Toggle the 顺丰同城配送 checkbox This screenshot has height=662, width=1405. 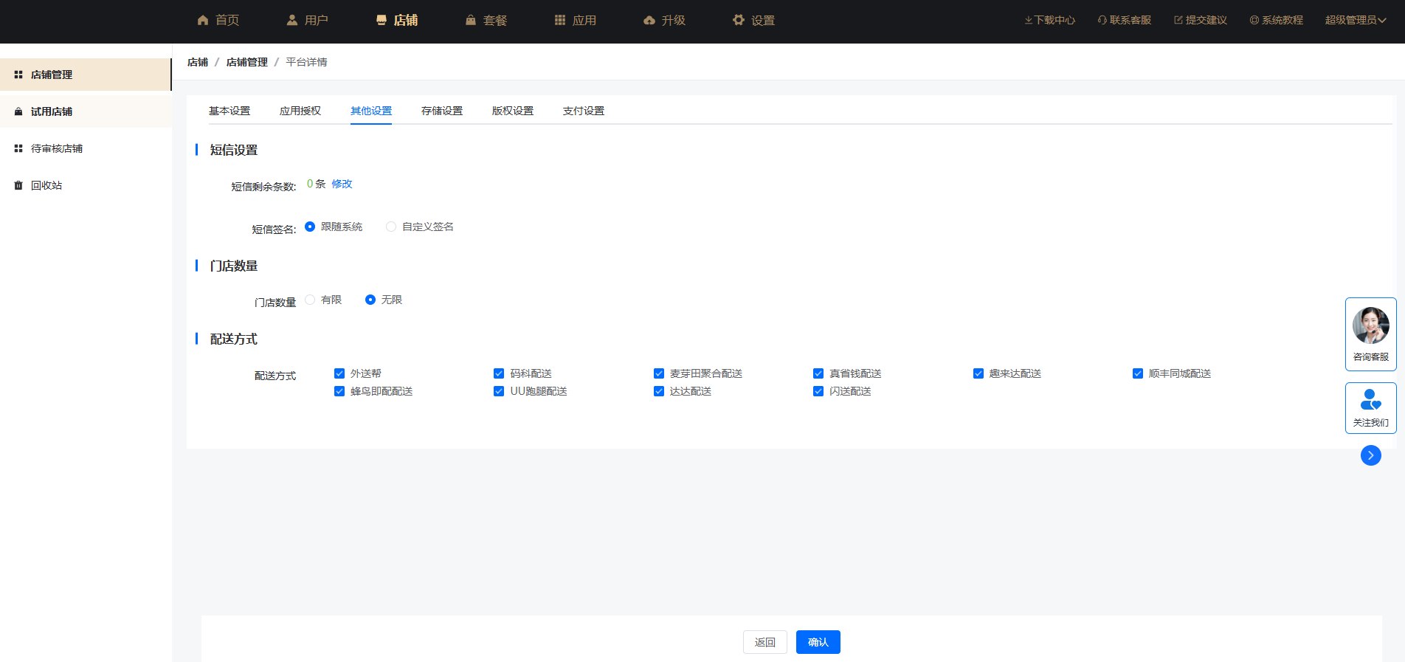coord(1138,373)
